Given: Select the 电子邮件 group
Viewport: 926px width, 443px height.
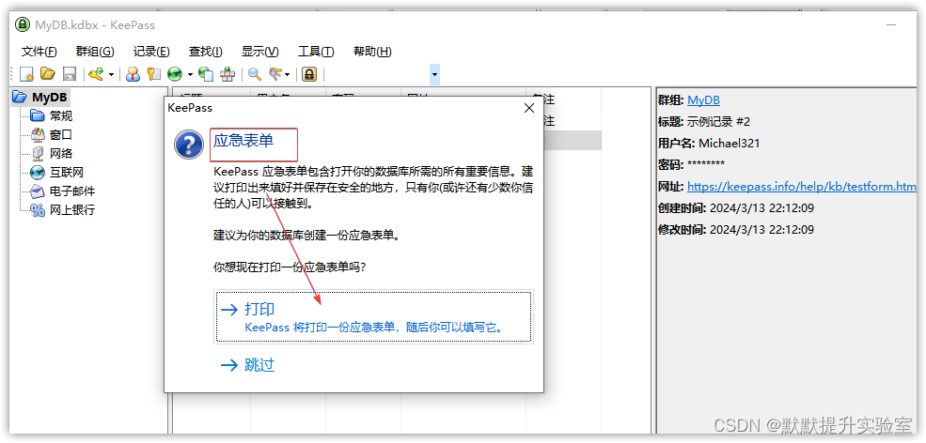Looking at the screenshot, I should coord(72,191).
